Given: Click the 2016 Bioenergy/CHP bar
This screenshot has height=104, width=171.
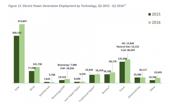Looking at the screenshot, I should click(x=67, y=81).
